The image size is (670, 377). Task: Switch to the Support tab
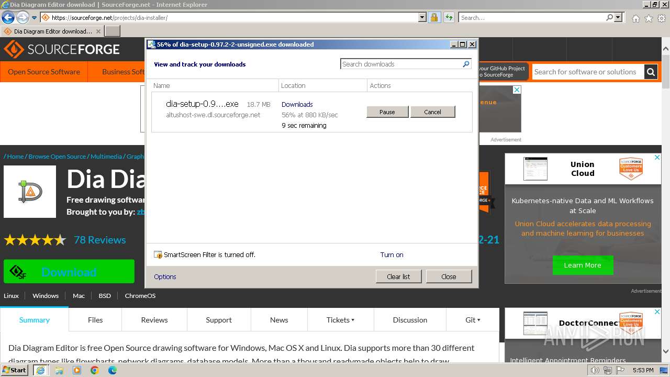(219, 319)
